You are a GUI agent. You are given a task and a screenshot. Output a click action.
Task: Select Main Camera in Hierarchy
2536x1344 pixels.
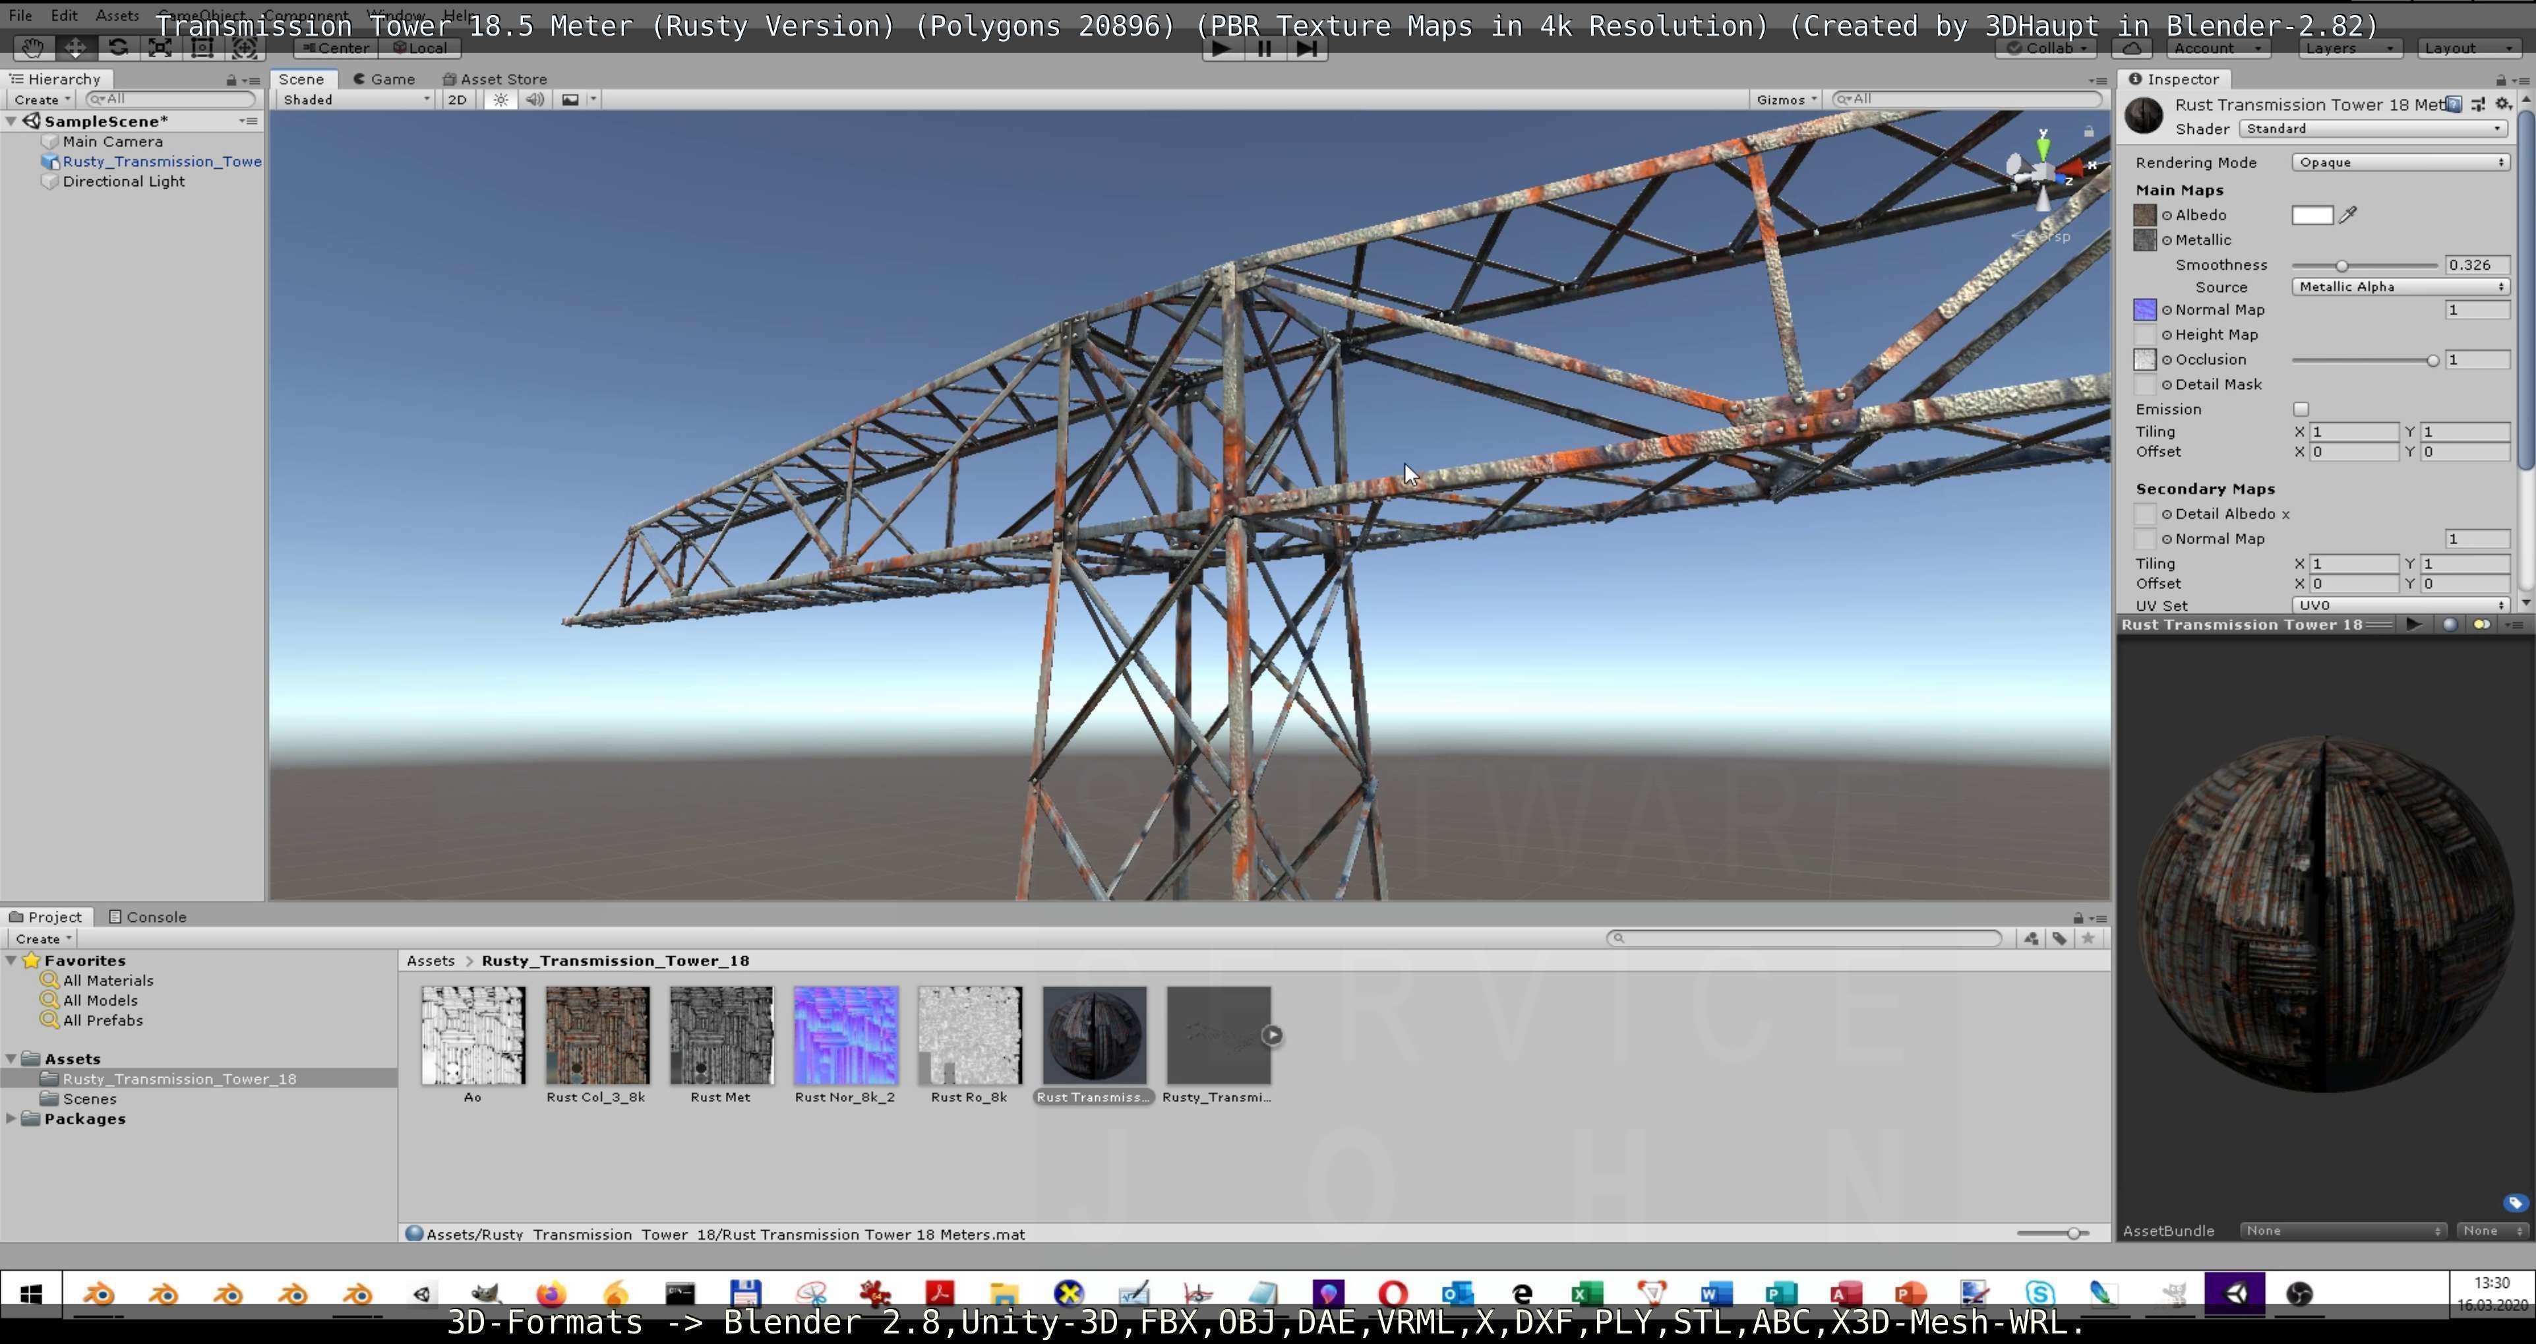tap(112, 141)
